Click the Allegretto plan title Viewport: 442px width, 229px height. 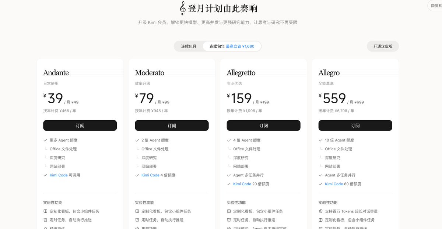point(241,73)
